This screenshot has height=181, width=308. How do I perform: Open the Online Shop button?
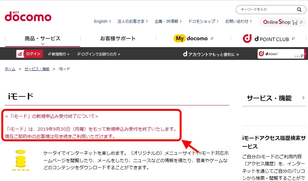tap(282, 22)
